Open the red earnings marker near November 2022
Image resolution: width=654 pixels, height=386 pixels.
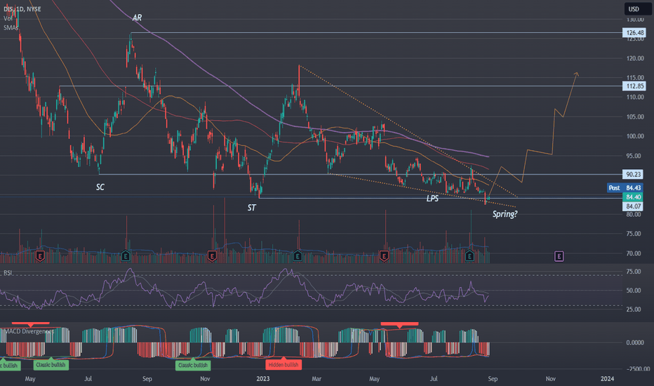[x=212, y=255]
